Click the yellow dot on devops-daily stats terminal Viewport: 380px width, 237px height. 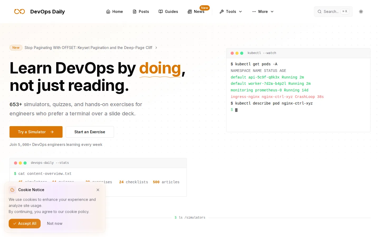click(20, 163)
